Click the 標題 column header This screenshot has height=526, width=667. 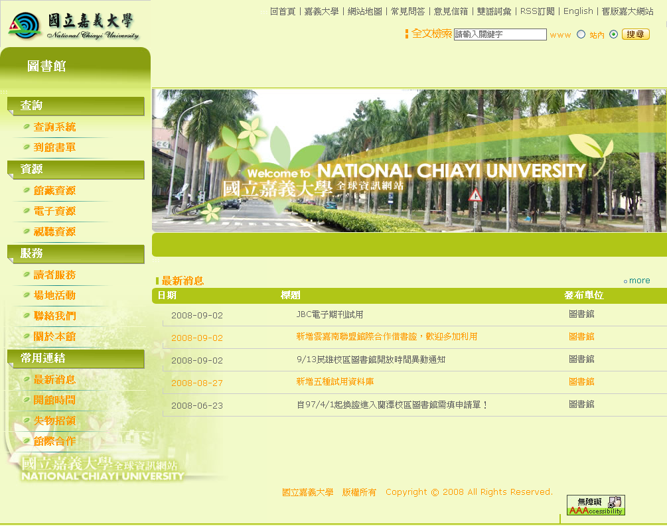(x=291, y=295)
